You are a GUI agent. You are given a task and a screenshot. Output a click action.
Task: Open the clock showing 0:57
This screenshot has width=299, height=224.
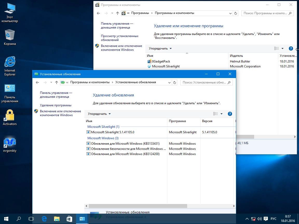288,219
